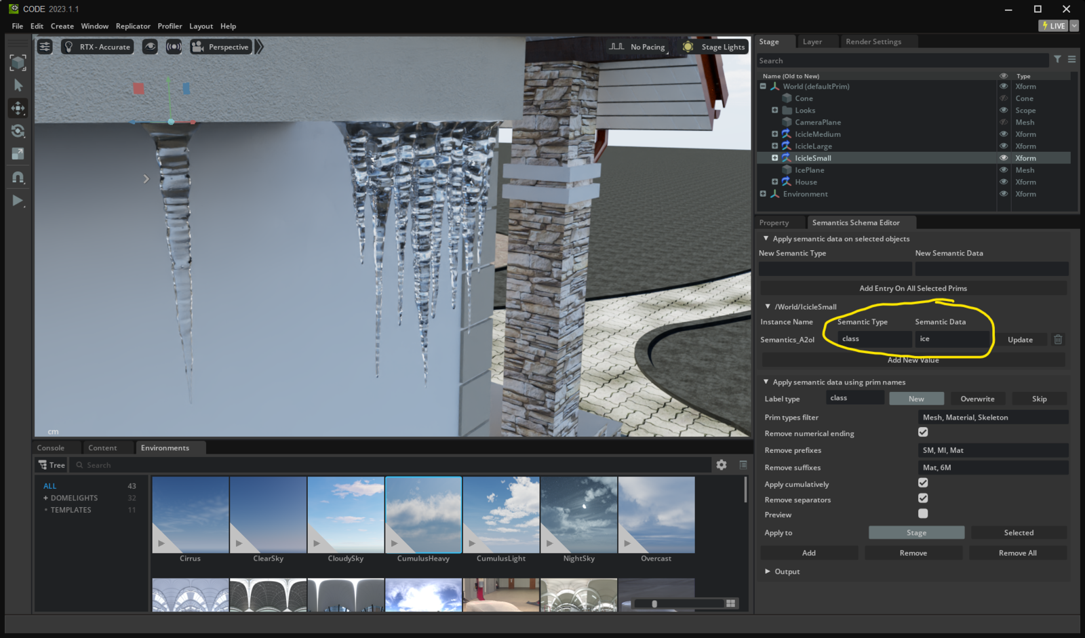Switch to the Render Settings tab
Image resolution: width=1085 pixels, height=638 pixels.
point(873,41)
